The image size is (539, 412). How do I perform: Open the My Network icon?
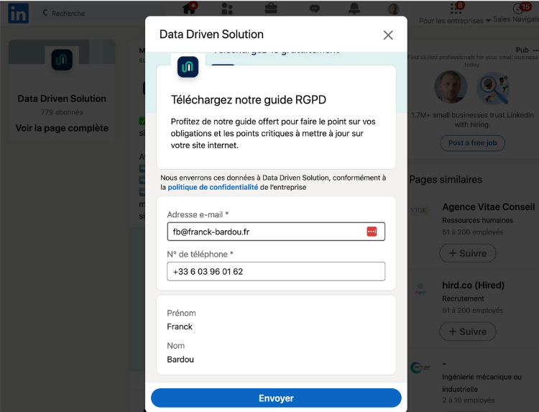[227, 9]
